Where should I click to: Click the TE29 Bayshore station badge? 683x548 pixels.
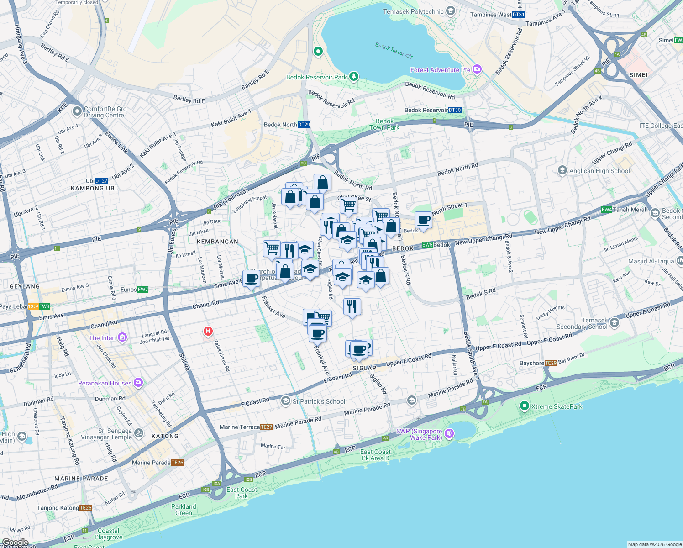coord(550,363)
